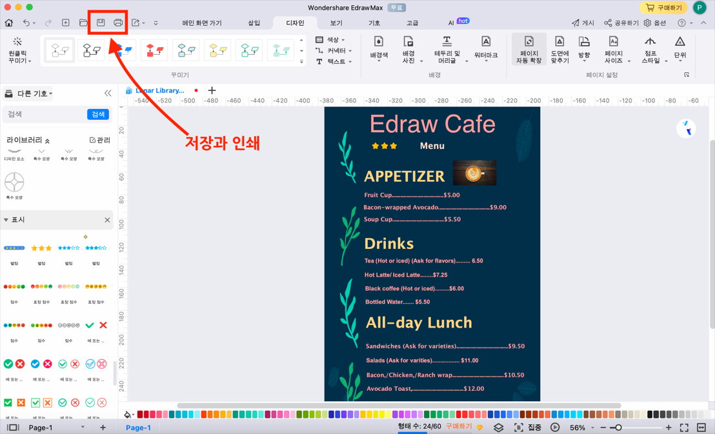This screenshot has height=434, width=715.
Task: Open the 단위 unit menu
Action: 680,48
